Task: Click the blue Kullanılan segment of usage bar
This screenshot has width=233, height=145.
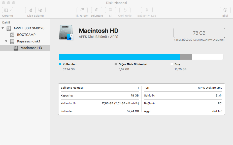Action: click(x=119, y=57)
